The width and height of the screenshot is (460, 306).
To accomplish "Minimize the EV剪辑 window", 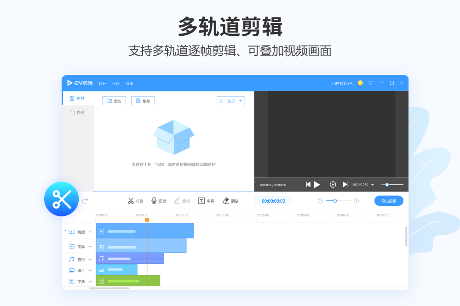I will [x=382, y=83].
